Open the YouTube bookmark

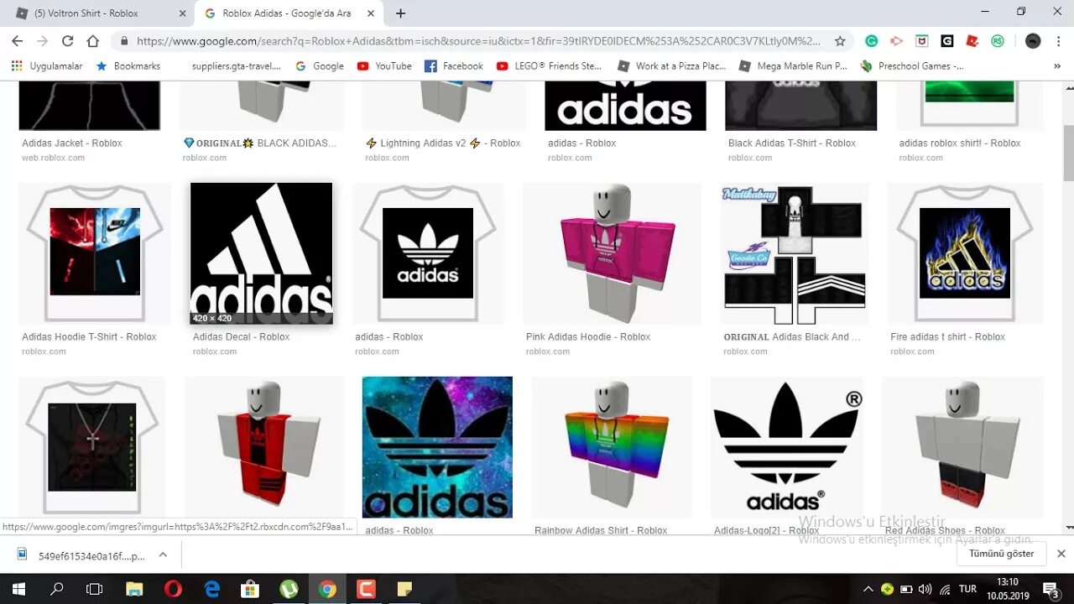point(384,65)
